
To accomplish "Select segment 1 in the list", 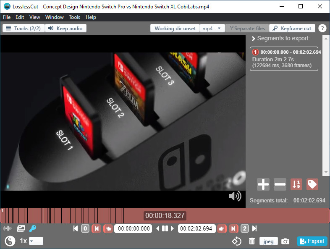I will point(284,59).
